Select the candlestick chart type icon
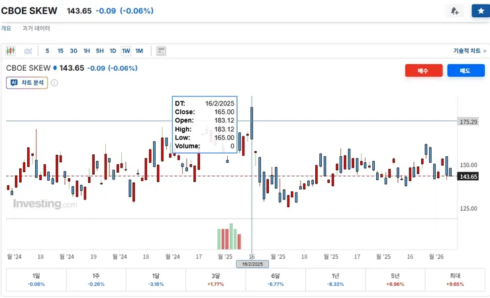Viewport: 490px width, 298px height. click(x=11, y=51)
